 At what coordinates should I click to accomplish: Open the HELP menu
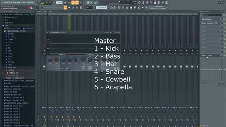point(33,2)
